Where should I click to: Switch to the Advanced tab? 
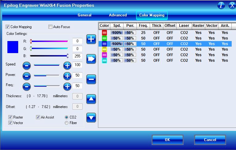point(118,15)
